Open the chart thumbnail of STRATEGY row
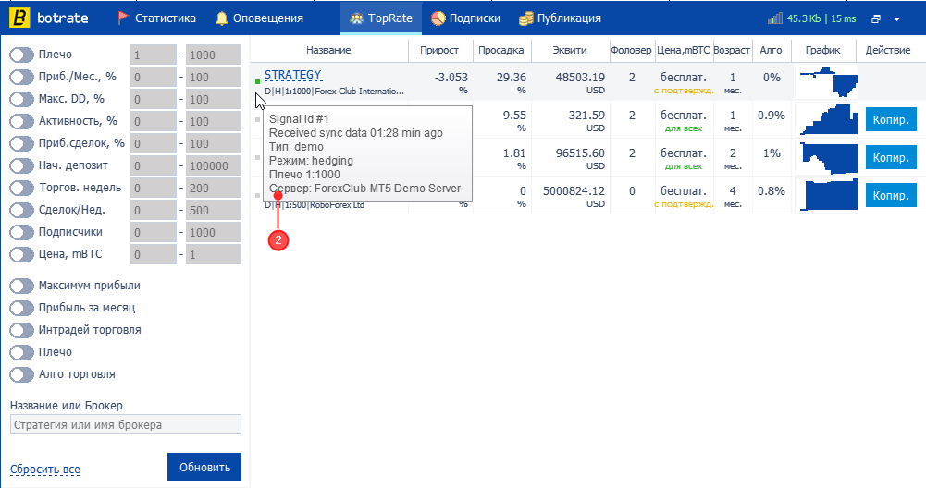Image resolution: width=926 pixels, height=488 pixels. click(828, 82)
